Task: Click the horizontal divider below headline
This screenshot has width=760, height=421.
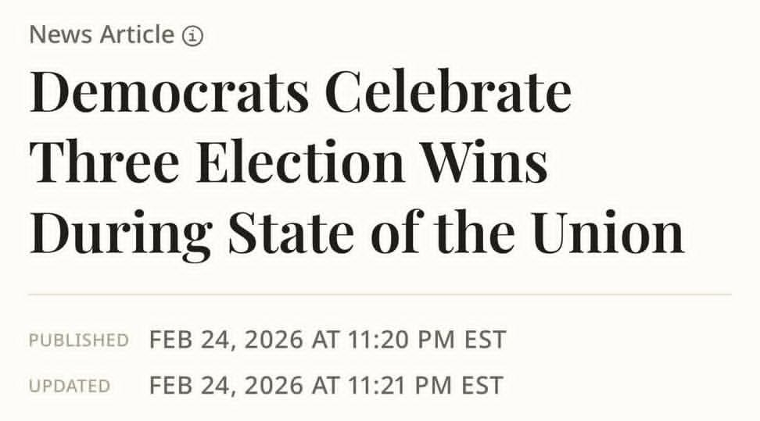Action: click(x=380, y=294)
